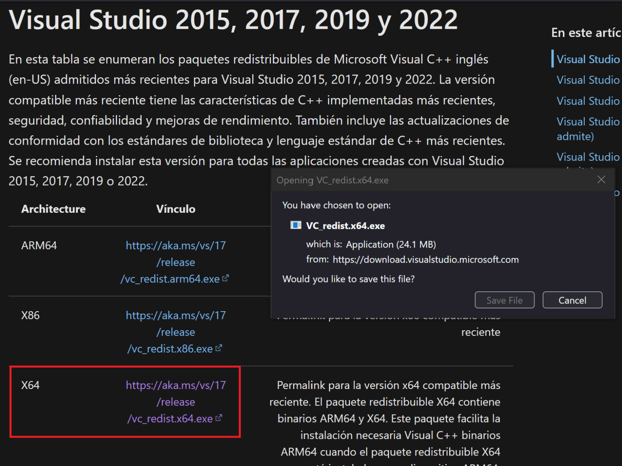The width and height of the screenshot is (622, 466).
Task: Click the external link icon beside vc_redist.arm64.exe
Action: click(x=226, y=278)
